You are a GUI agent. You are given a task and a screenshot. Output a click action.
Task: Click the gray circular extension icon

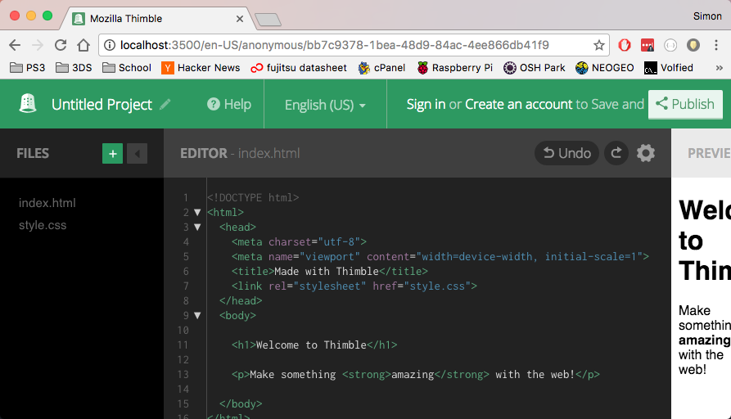point(670,45)
